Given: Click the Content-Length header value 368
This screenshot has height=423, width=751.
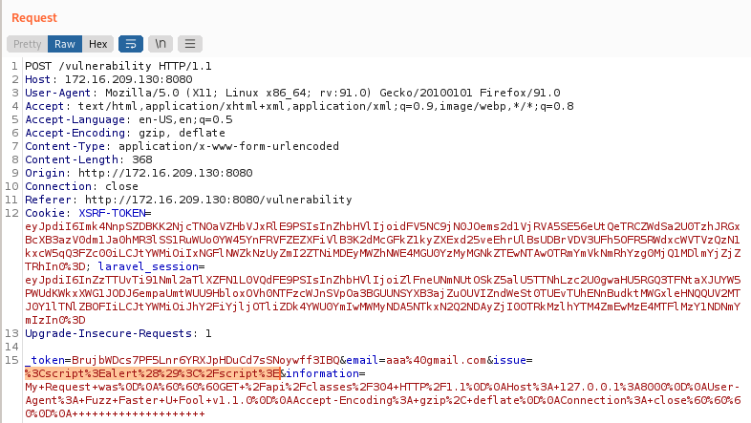Looking at the screenshot, I should pos(142,159).
